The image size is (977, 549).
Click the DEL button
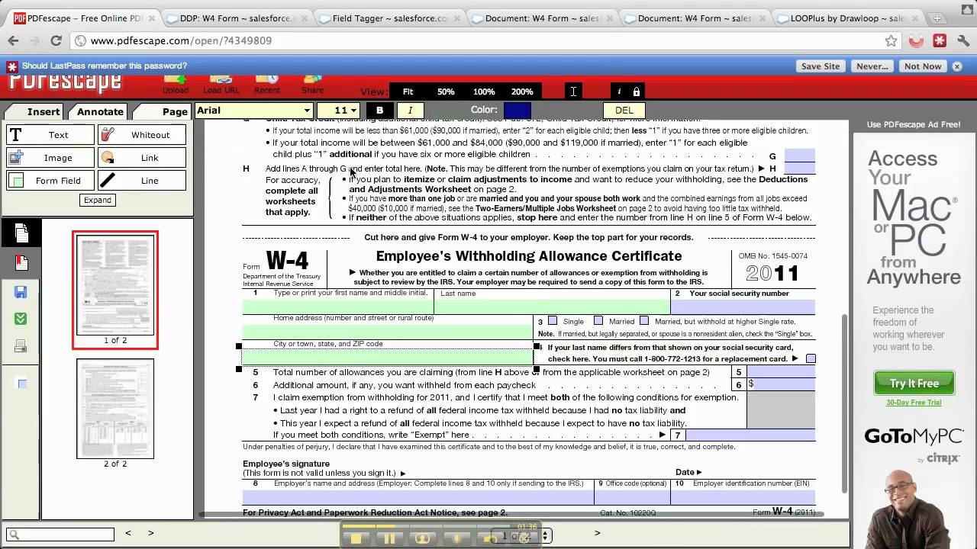(x=624, y=111)
